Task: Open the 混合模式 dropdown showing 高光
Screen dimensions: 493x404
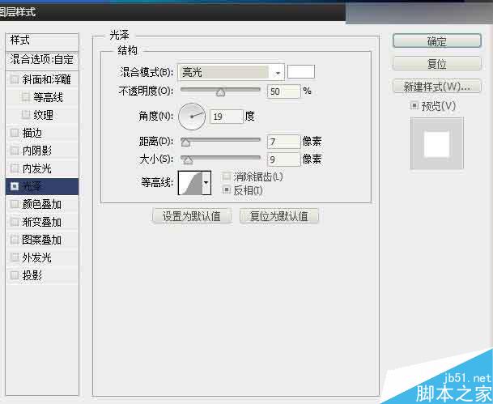Action: [231, 73]
